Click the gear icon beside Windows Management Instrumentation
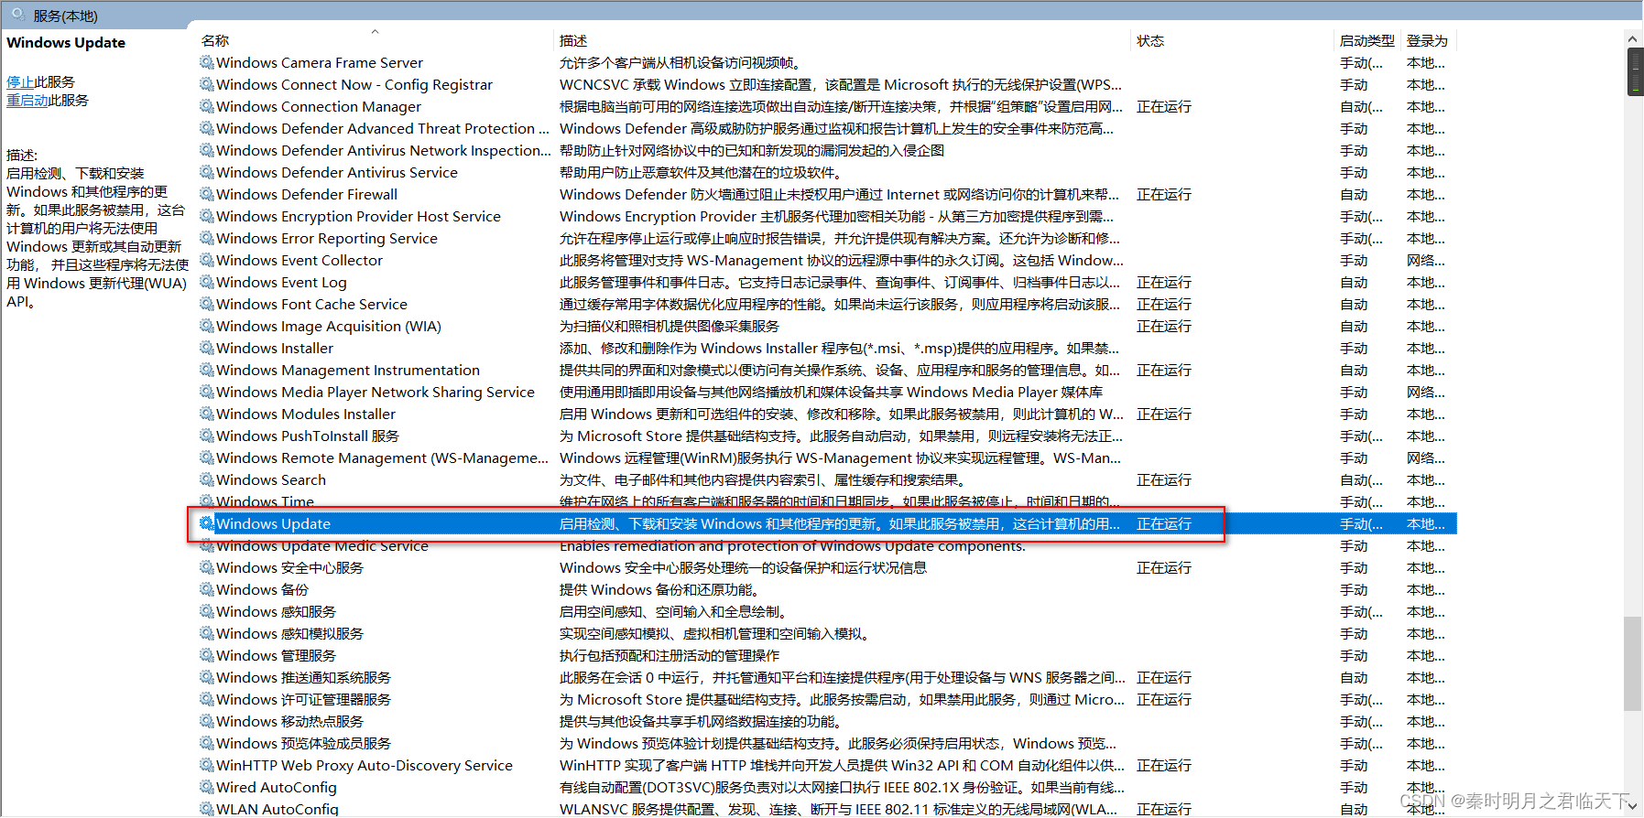 coord(207,371)
